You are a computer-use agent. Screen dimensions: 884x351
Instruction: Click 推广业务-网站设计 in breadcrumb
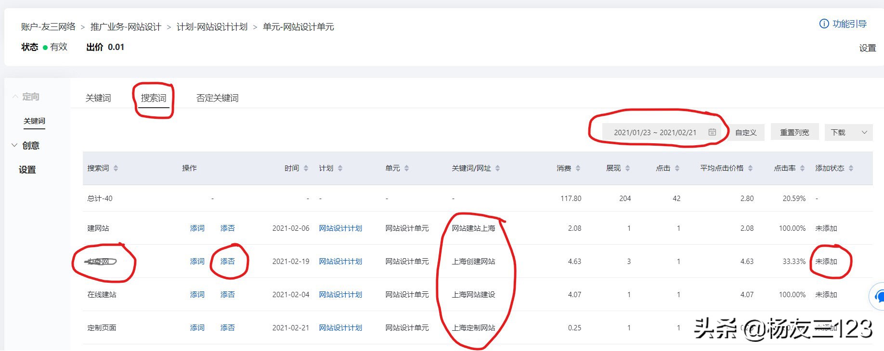click(126, 27)
